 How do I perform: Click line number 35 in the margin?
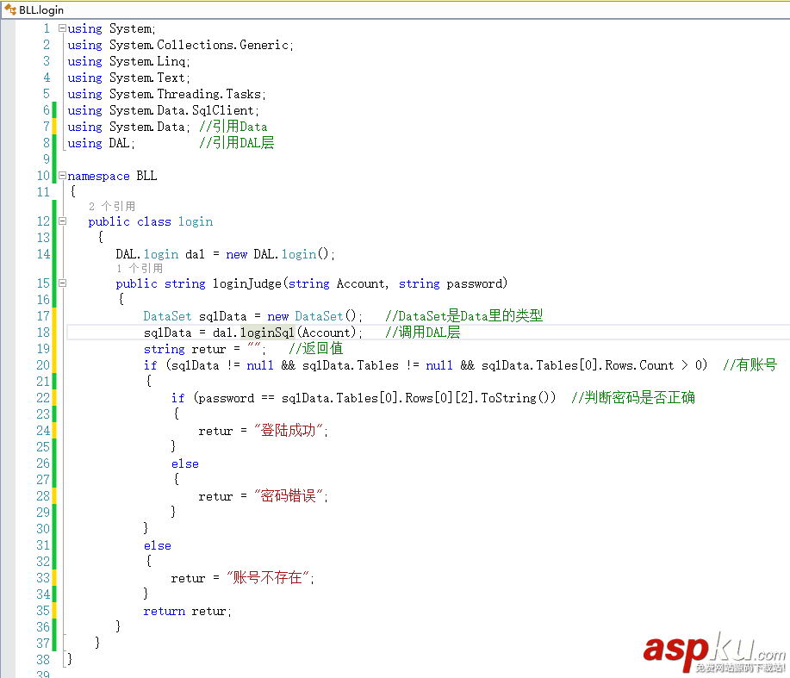coord(43,611)
